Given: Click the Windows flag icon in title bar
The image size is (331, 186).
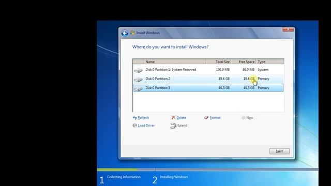Looking at the screenshot, I should pyautogui.click(x=132, y=33).
